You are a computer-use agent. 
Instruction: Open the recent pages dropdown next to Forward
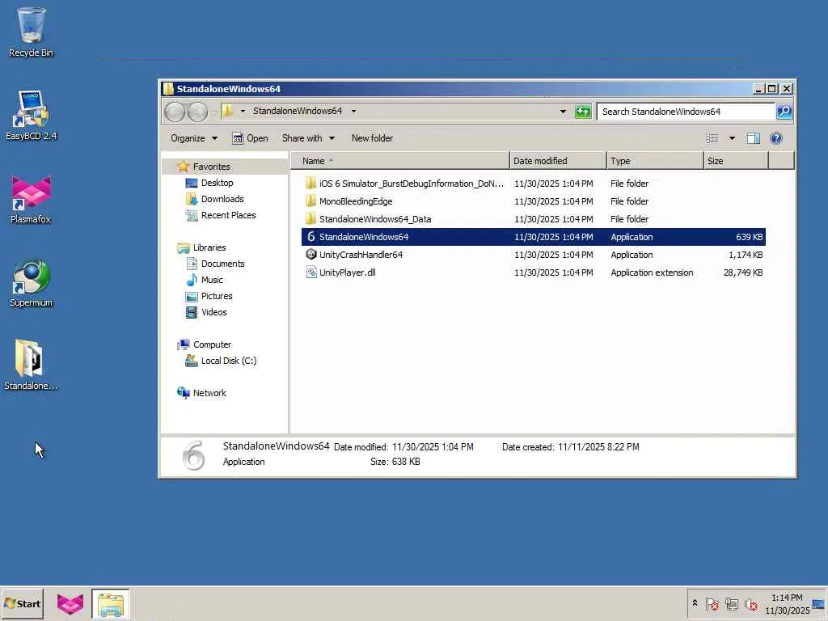point(213,112)
